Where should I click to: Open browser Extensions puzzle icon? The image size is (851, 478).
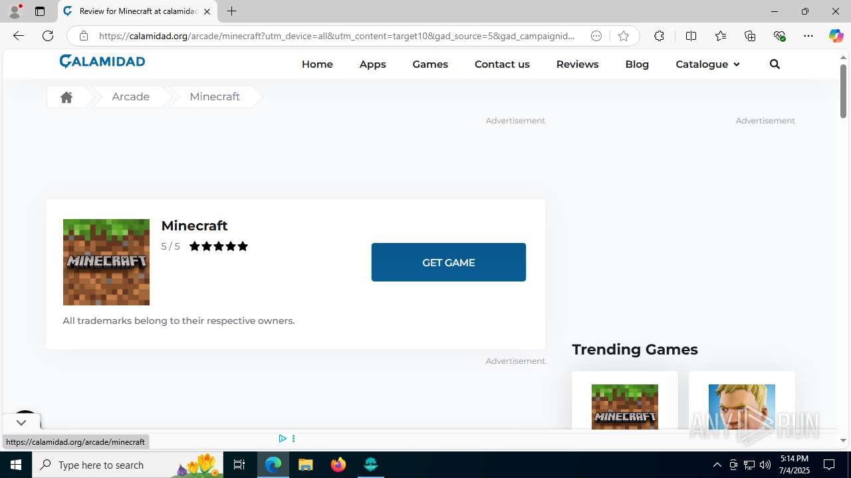click(x=659, y=36)
